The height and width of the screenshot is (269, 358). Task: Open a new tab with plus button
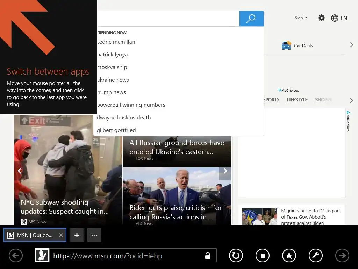tap(77, 235)
